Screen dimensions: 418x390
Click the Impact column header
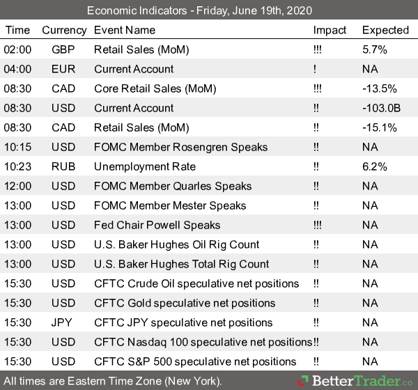330,30
